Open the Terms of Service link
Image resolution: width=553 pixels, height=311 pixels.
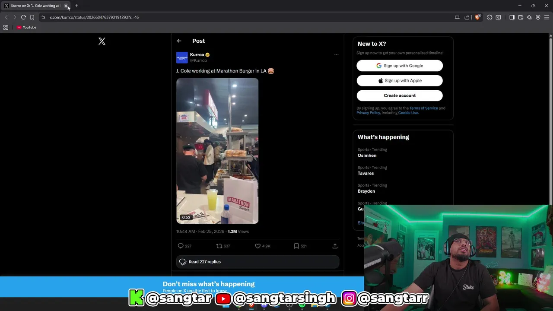coord(423,108)
